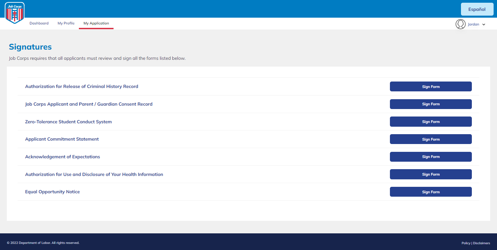Click the user avatar icon

coord(460,24)
